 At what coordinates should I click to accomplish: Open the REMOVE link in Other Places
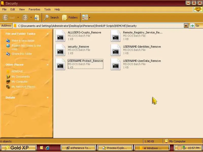pyautogui.click(x=17, y=71)
